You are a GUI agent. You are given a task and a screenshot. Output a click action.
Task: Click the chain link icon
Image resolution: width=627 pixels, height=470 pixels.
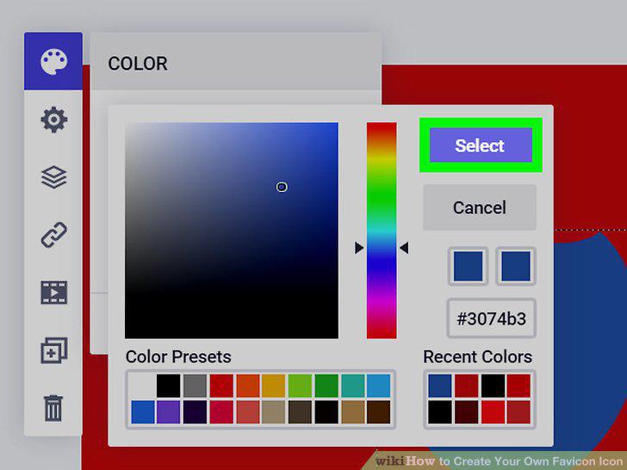click(53, 235)
